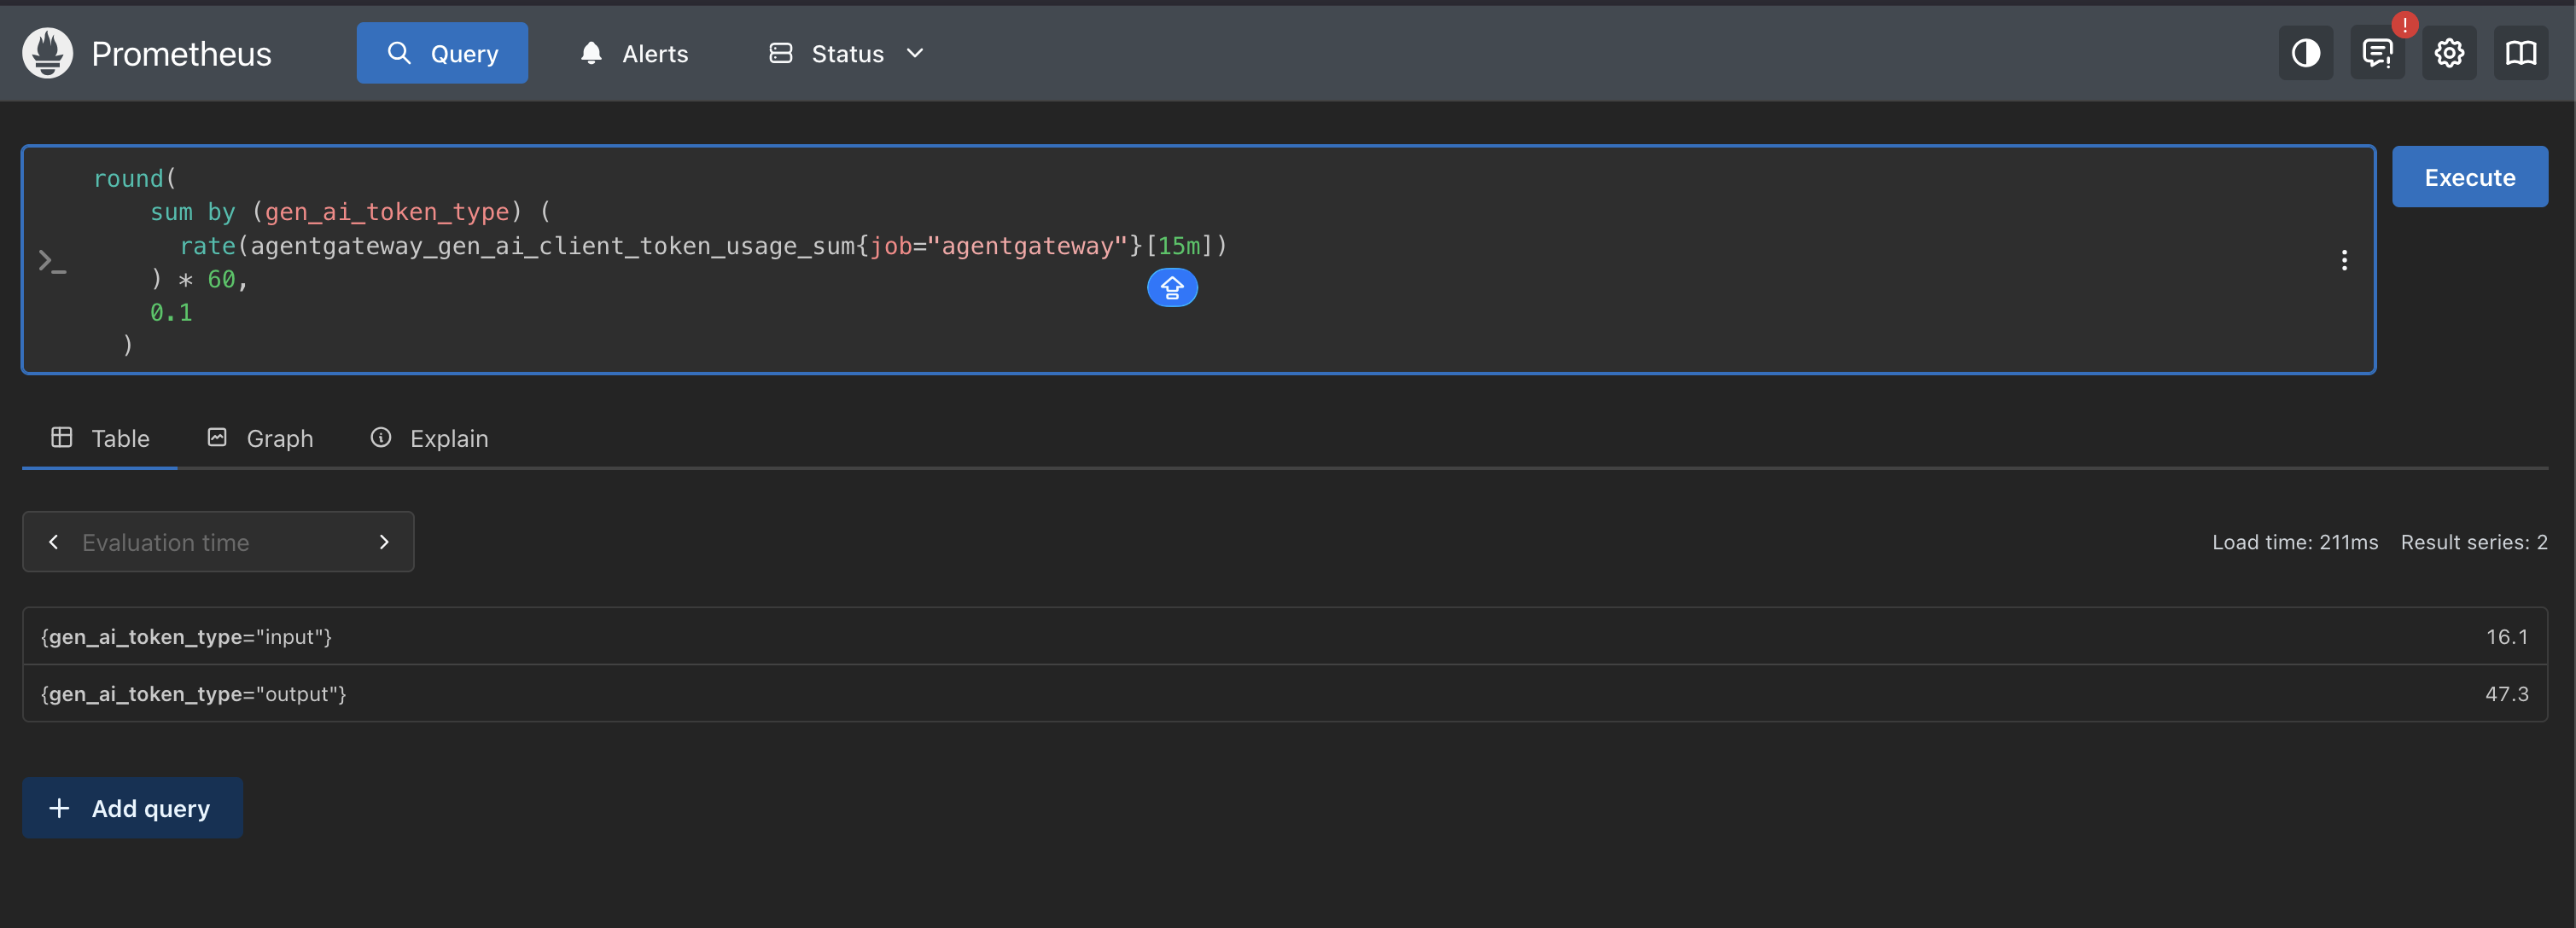Click the Prometheus title text
The width and height of the screenshot is (2576, 928).
[x=181, y=54]
